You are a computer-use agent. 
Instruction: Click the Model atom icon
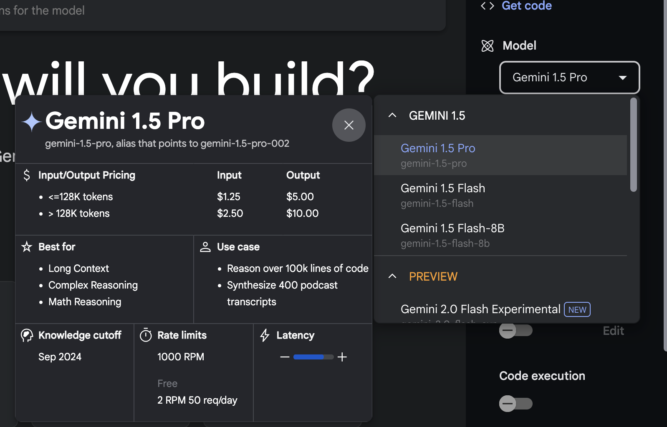point(488,45)
